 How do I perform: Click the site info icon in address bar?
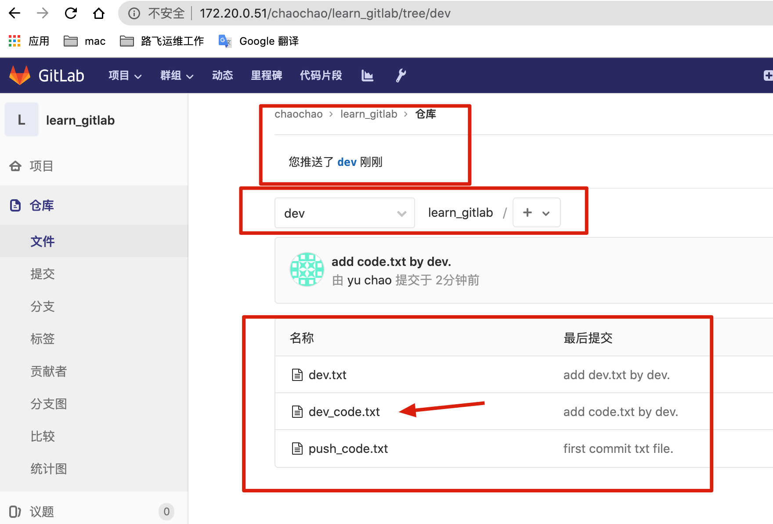(134, 13)
